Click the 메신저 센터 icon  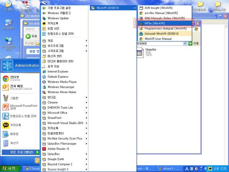(44, 56)
